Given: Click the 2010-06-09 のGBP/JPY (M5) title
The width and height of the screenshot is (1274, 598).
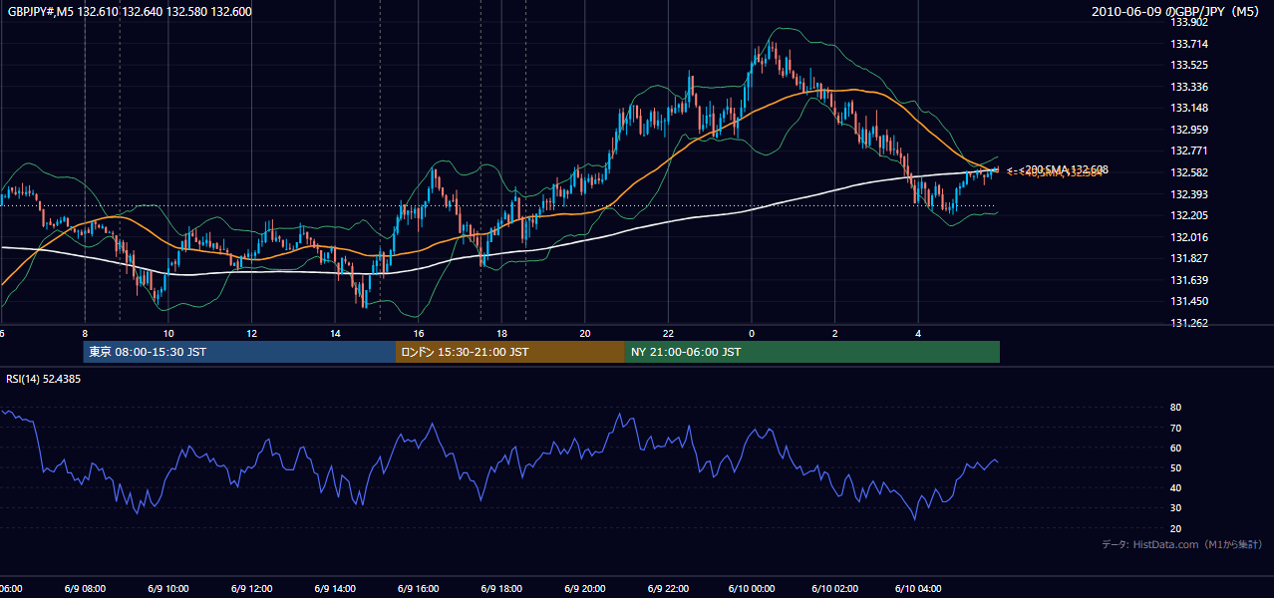Looking at the screenshot, I should pos(1176,11).
